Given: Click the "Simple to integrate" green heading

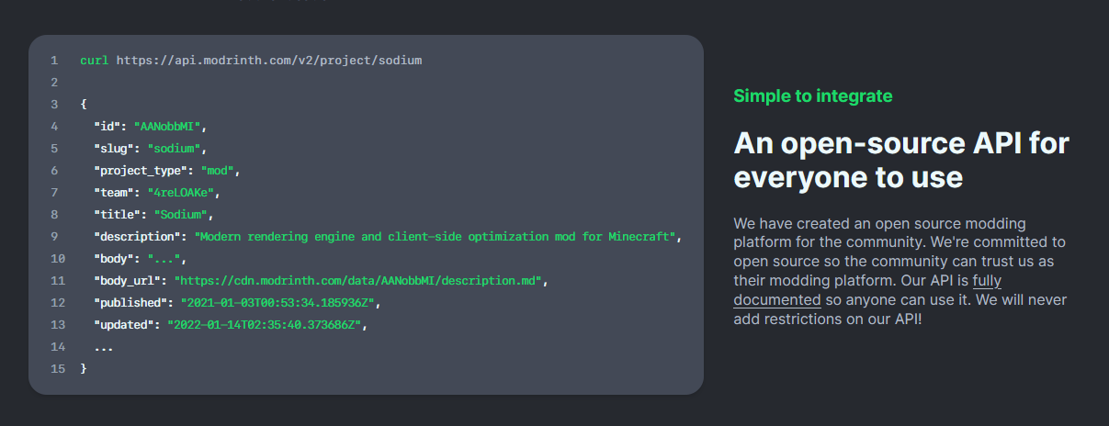Looking at the screenshot, I should [x=812, y=96].
